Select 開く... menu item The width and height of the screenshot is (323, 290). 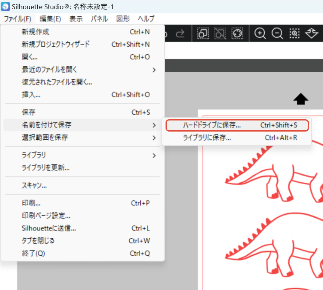click(82, 57)
